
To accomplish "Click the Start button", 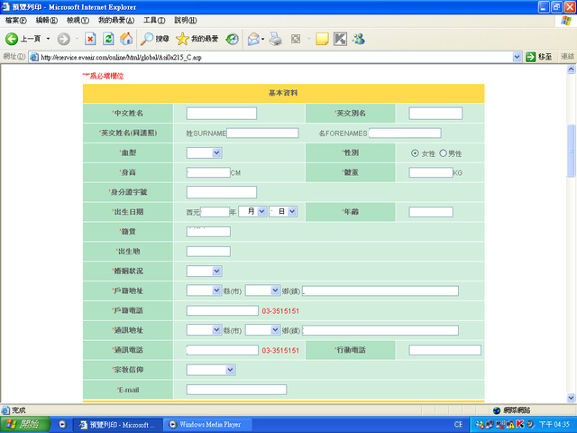I will point(25,424).
